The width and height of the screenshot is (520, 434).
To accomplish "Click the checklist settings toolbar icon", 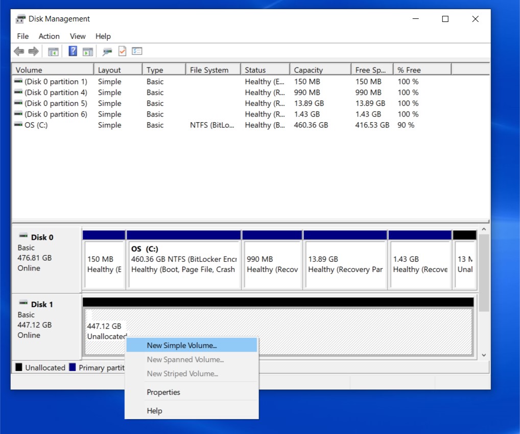I will (x=137, y=51).
